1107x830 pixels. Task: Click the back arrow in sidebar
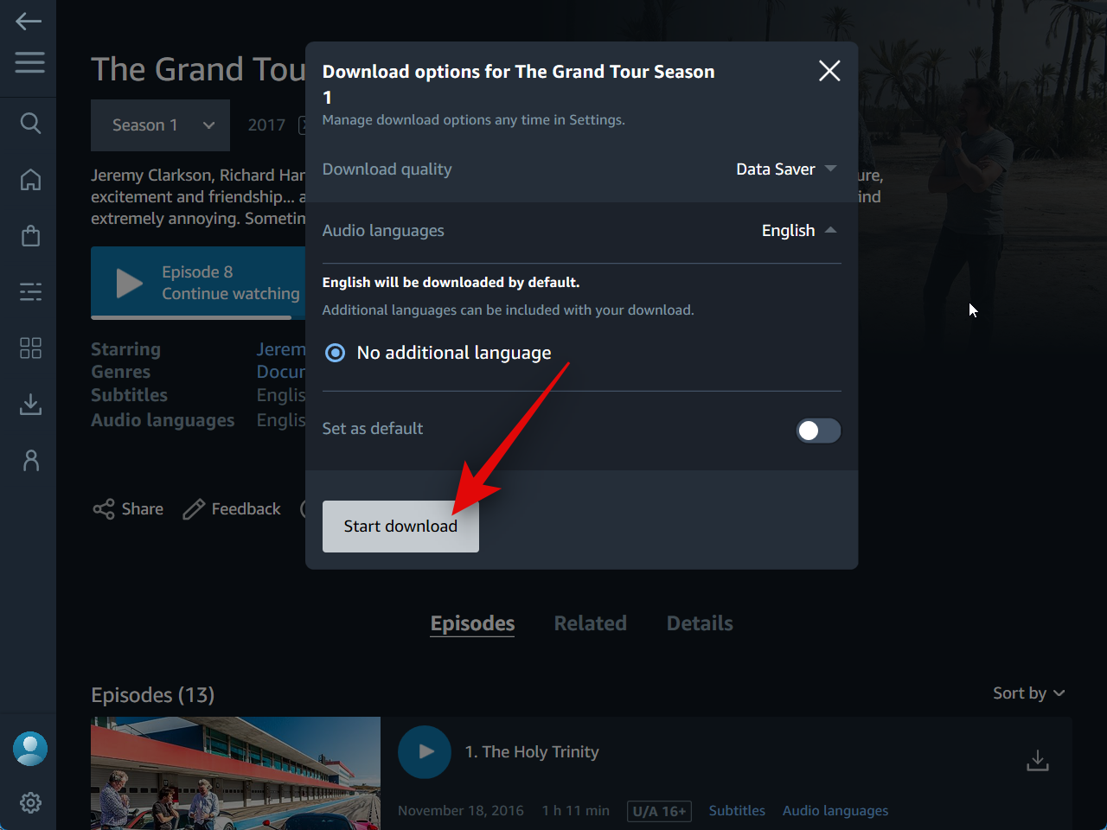29,22
